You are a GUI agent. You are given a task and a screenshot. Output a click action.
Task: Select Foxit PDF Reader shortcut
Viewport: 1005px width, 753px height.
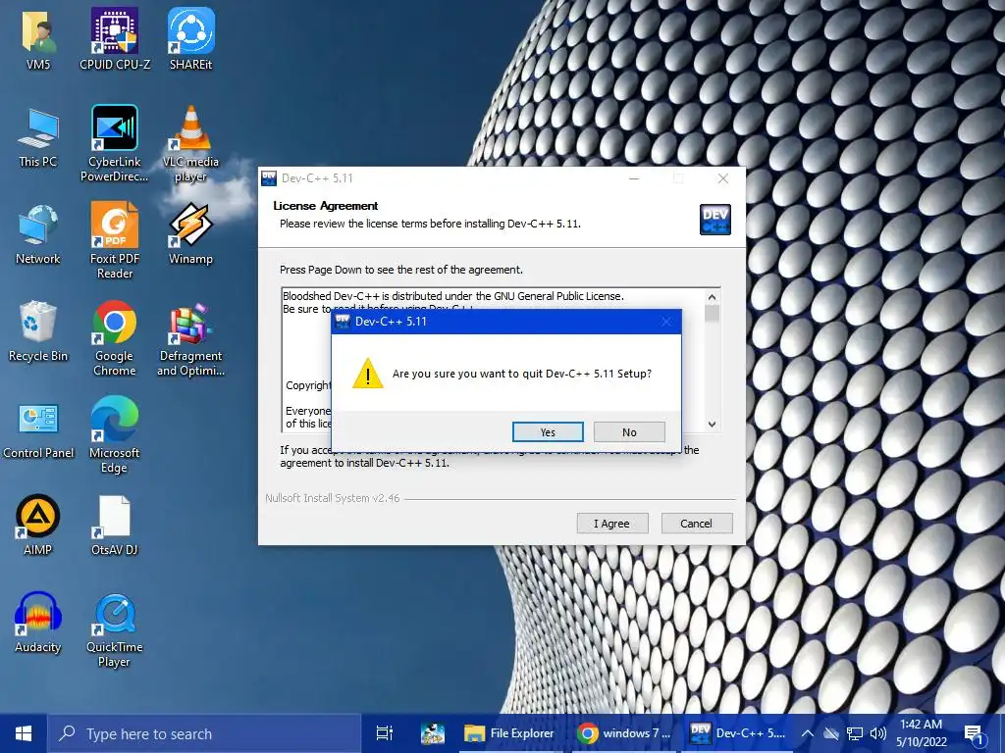(115, 240)
